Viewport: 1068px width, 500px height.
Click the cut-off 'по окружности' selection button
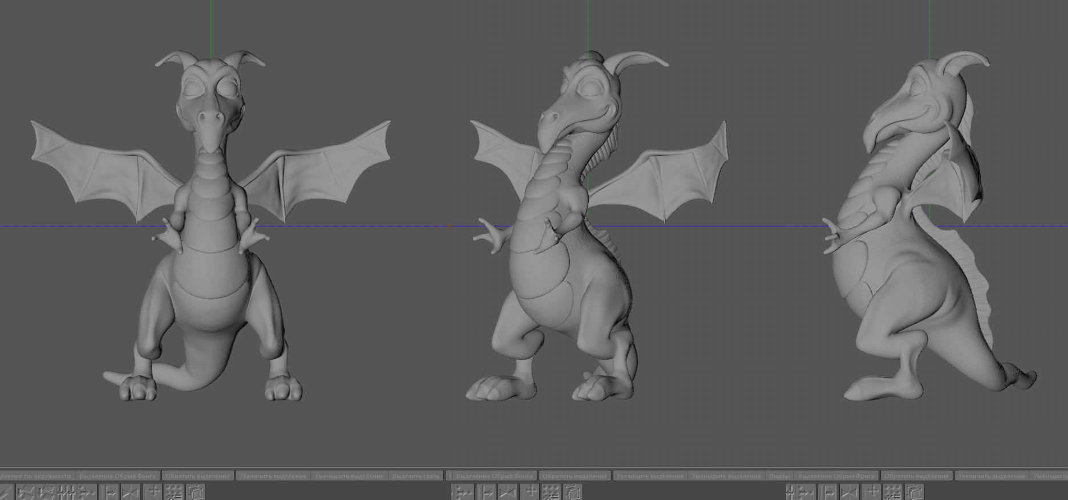tap(37, 476)
